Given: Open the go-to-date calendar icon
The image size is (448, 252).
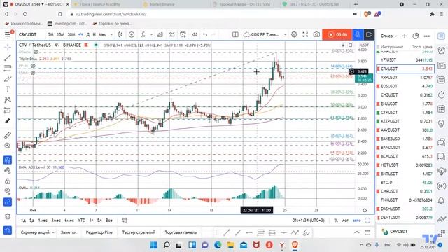Looking at the screenshot, I should (125, 220).
